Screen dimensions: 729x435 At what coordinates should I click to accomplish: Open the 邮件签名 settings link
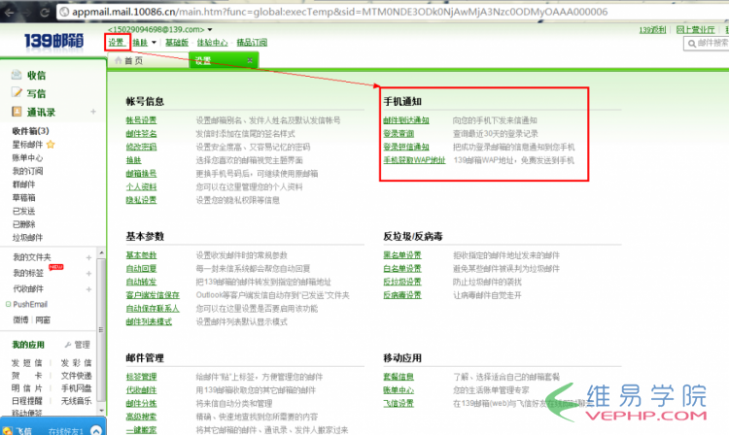[141, 134]
